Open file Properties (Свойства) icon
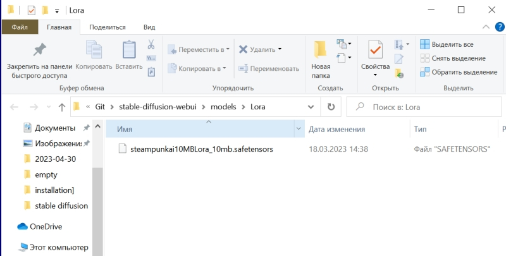 tap(375, 56)
